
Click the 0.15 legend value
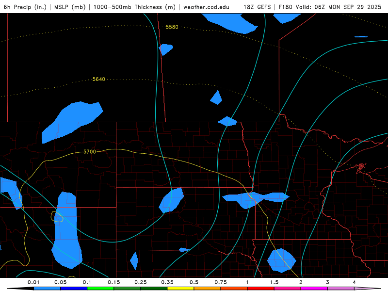(x=114, y=282)
